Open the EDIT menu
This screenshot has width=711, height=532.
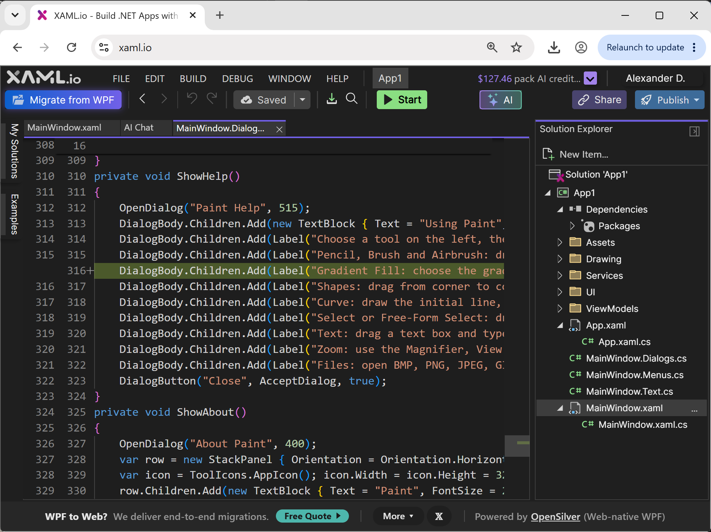click(155, 79)
